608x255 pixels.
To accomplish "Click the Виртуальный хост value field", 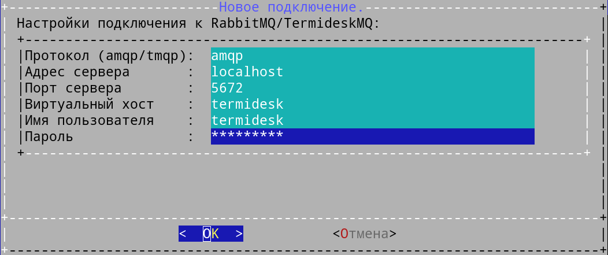I will coord(373,105).
